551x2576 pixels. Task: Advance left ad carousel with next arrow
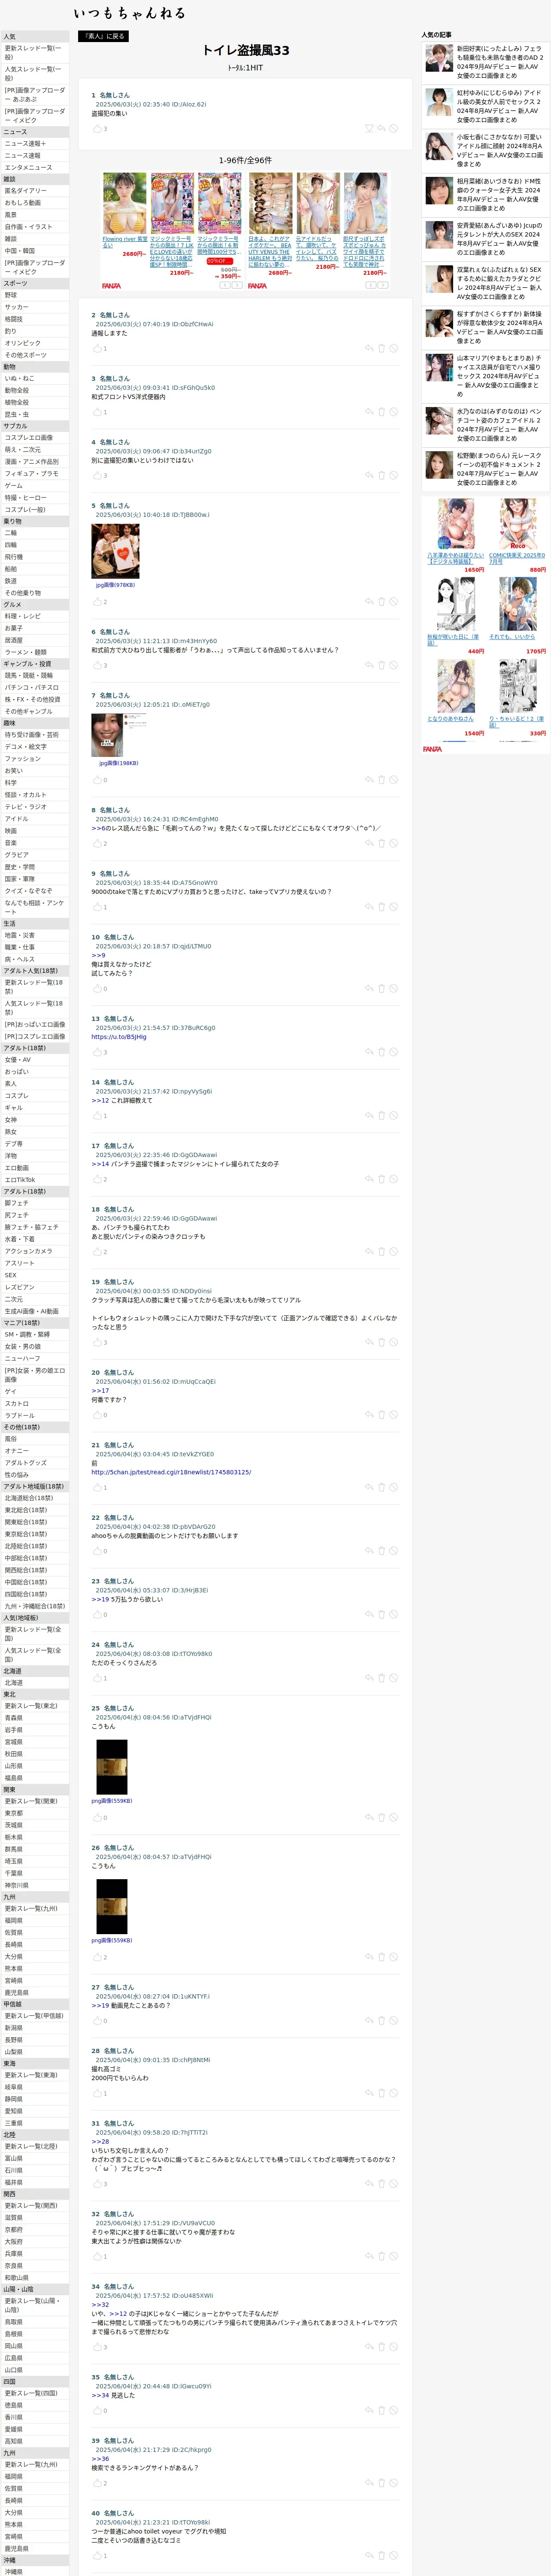point(237,285)
